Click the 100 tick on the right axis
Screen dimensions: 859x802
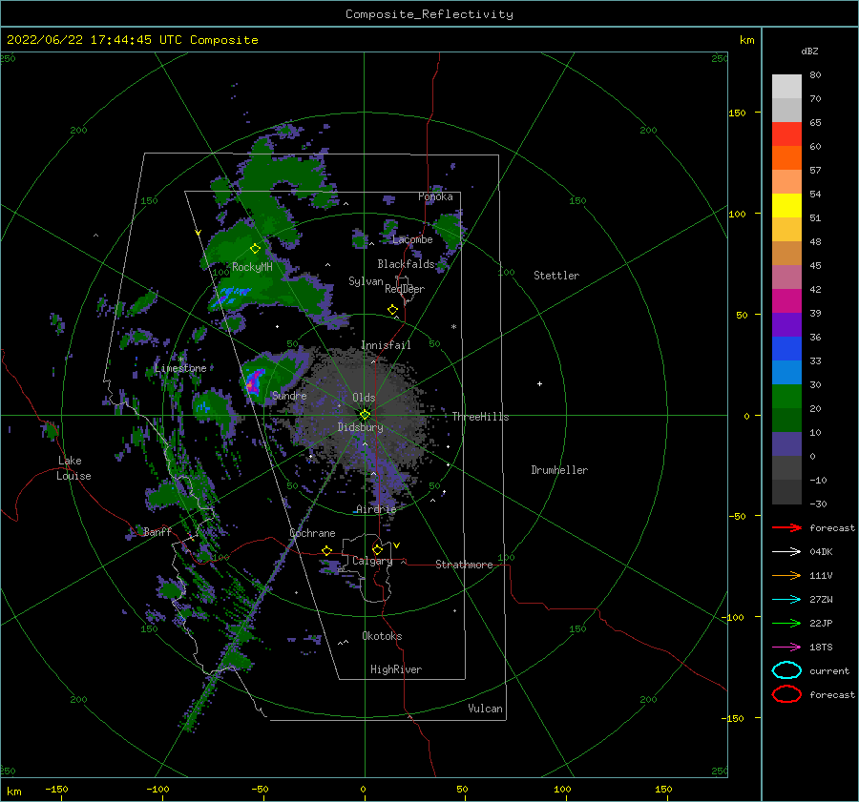[737, 214]
